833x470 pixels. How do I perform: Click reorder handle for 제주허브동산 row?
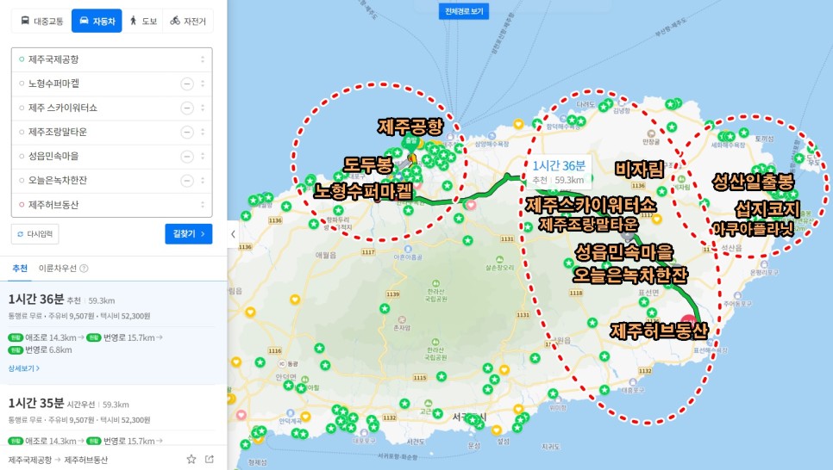click(203, 205)
